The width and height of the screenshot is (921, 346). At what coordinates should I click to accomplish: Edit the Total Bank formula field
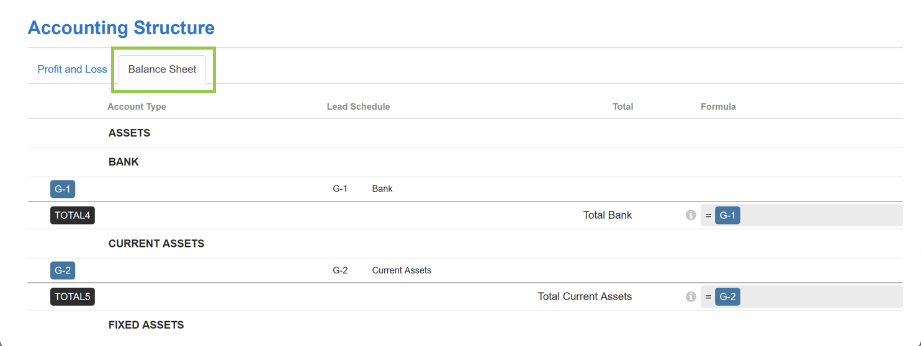(801, 216)
